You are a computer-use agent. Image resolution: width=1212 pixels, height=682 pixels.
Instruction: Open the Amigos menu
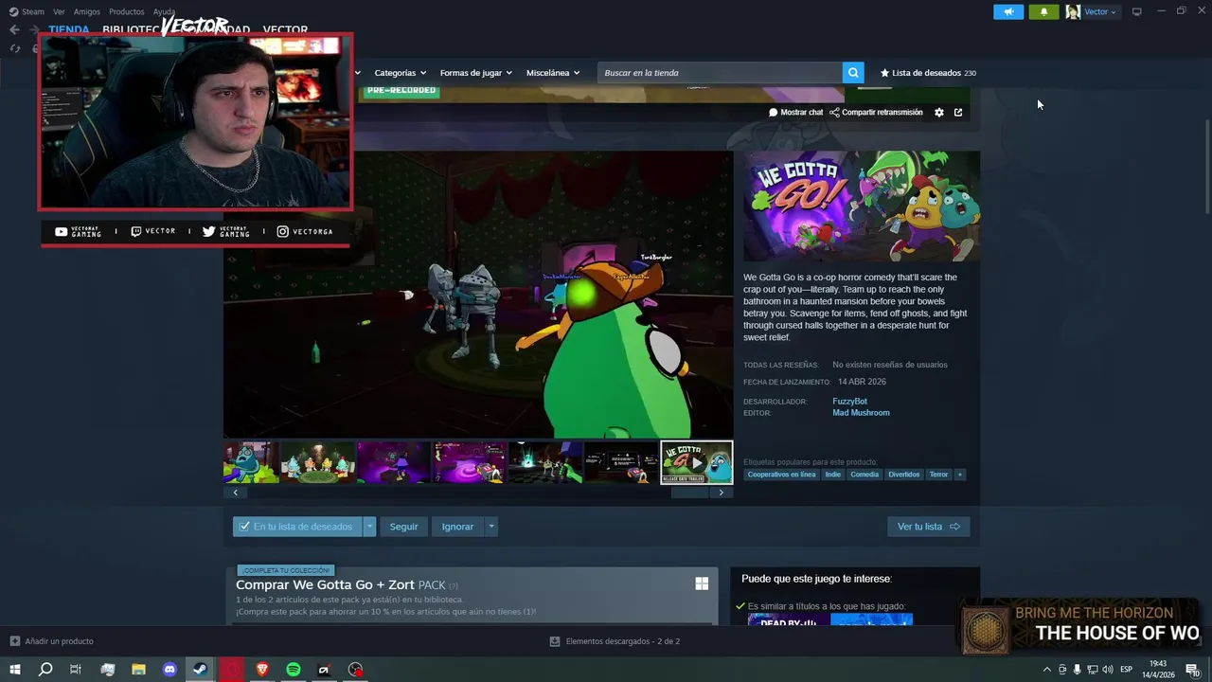(87, 12)
